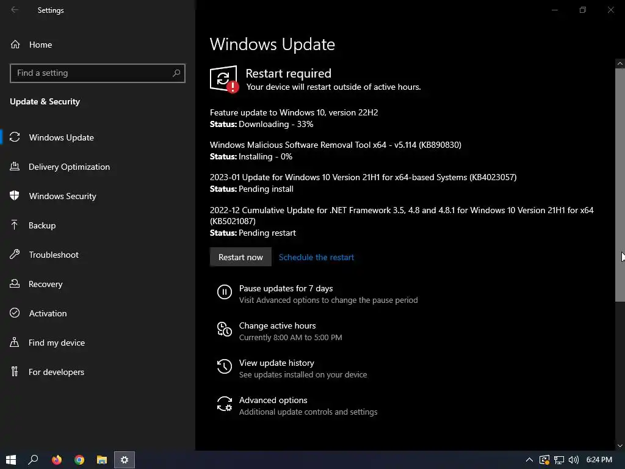The height and width of the screenshot is (469, 625).
Task: Click the For developers tools icon
Action: click(15, 372)
